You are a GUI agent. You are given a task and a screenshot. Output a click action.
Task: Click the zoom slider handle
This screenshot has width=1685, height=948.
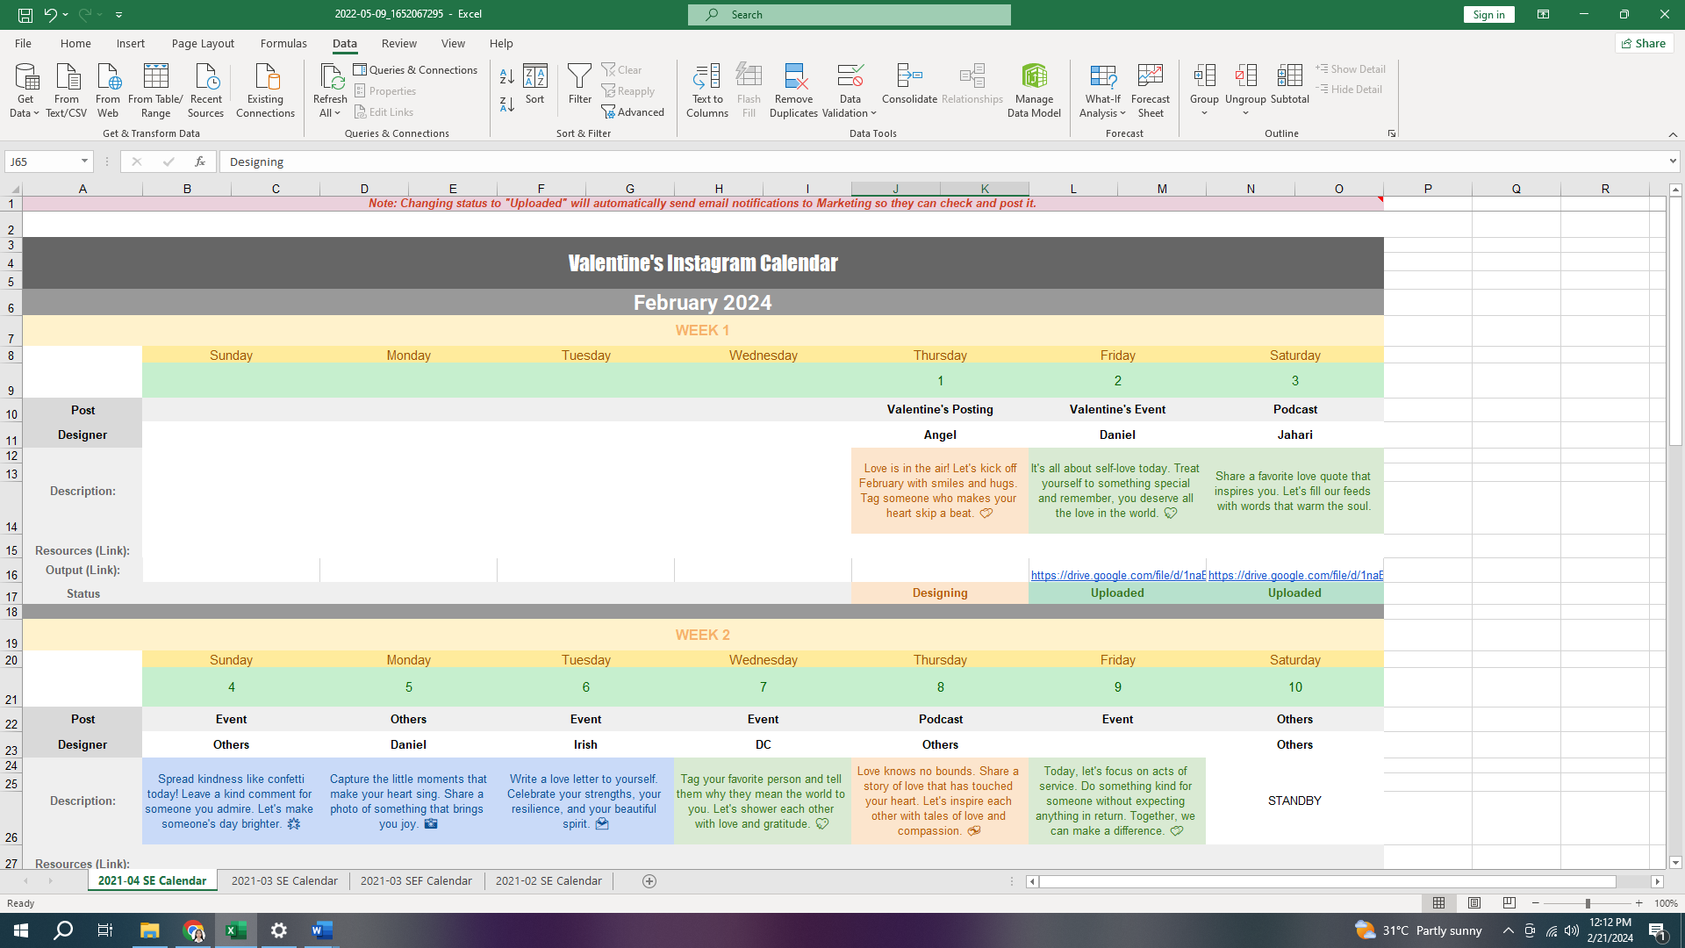1588,903
